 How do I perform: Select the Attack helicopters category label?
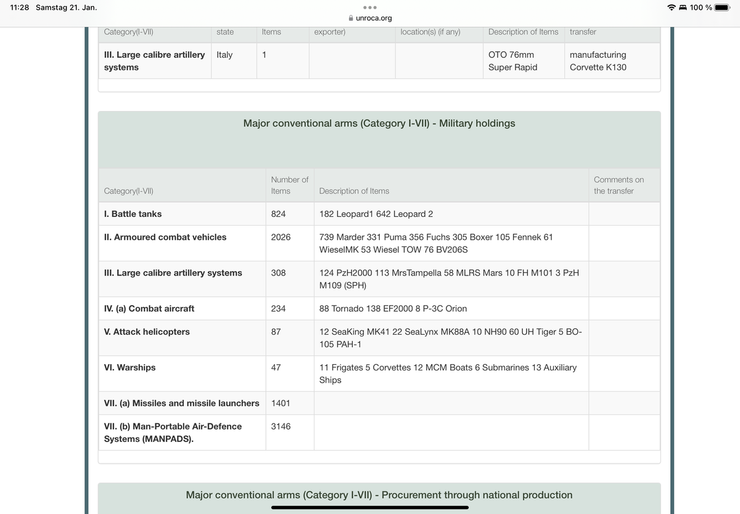[x=147, y=332]
